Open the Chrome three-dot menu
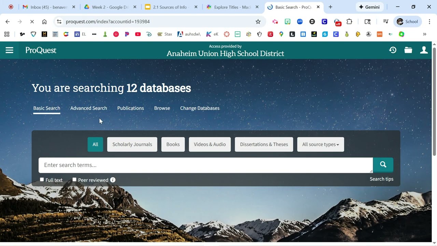Viewport: 437px width, 246px height. tap(429, 22)
